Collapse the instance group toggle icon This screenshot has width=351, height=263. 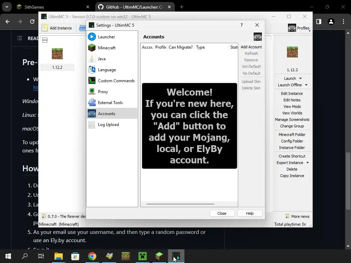click(x=45, y=40)
